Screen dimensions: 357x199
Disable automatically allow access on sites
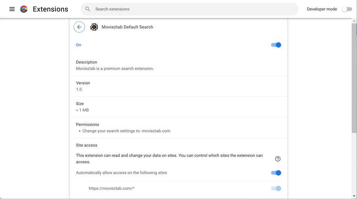coord(276,173)
